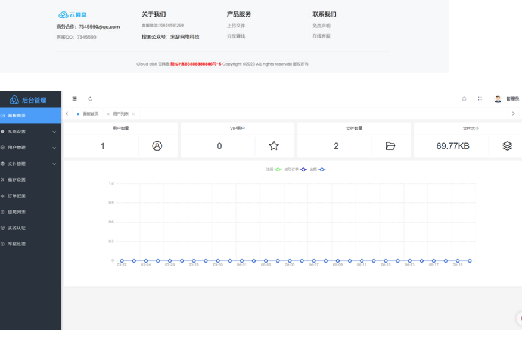Switch to the 面板首页 tab

88,114
